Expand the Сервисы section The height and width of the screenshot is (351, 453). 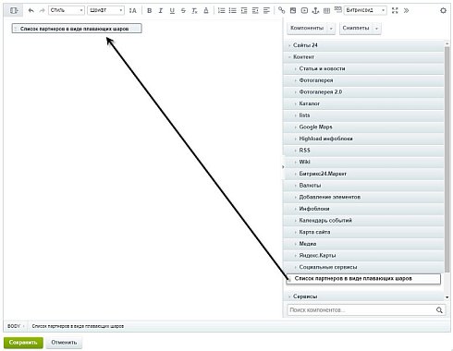[x=363, y=297]
